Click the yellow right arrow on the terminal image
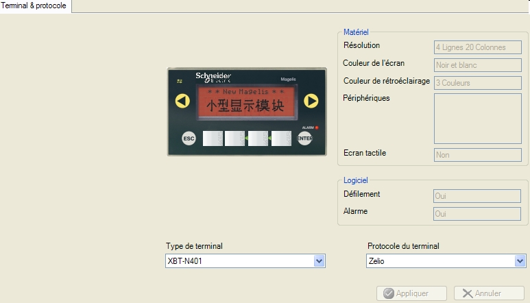The width and height of the screenshot is (530, 303). coord(311,101)
